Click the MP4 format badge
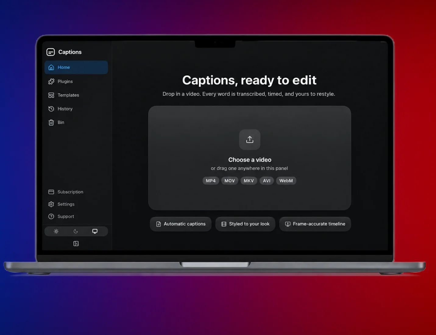Image resolution: width=436 pixels, height=335 pixels. pyautogui.click(x=211, y=181)
